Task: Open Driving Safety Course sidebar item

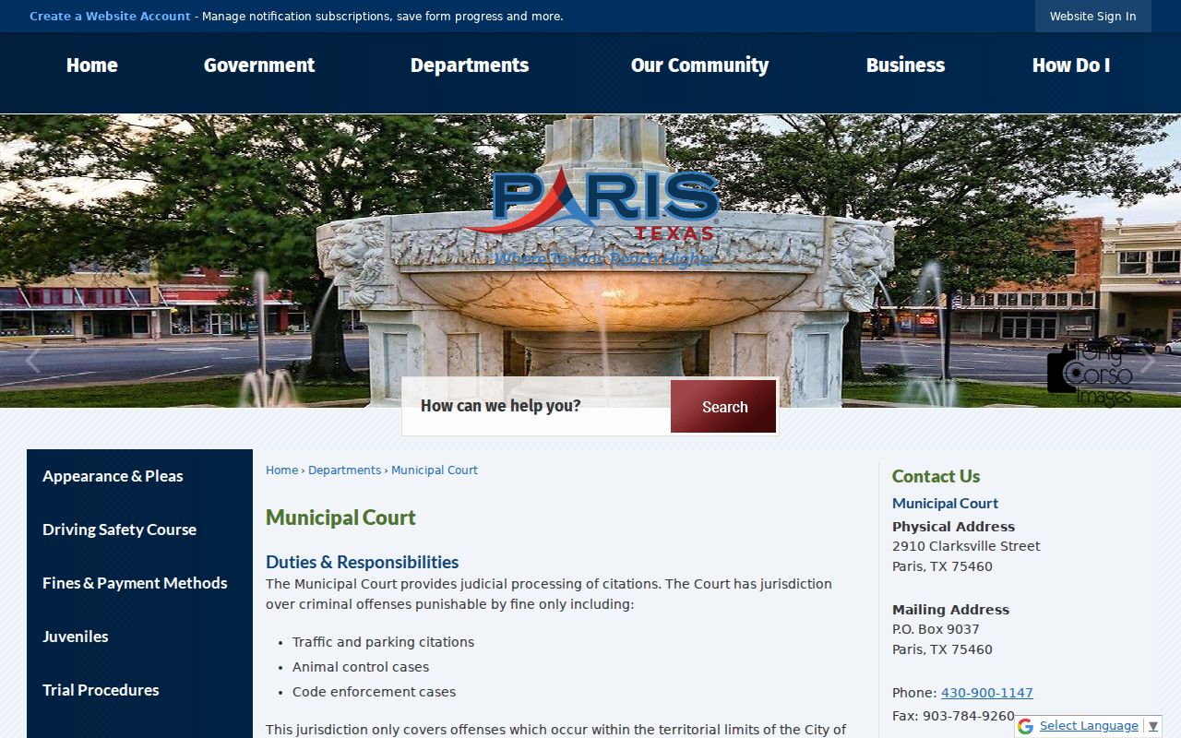Action: (x=139, y=530)
